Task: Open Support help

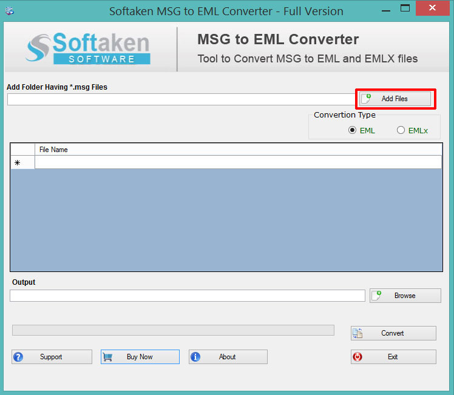Action: (x=52, y=357)
